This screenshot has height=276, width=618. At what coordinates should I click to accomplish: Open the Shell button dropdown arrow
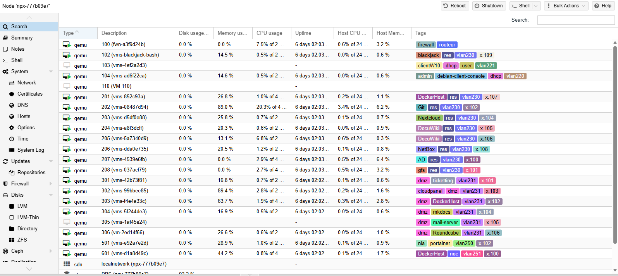[x=536, y=6]
